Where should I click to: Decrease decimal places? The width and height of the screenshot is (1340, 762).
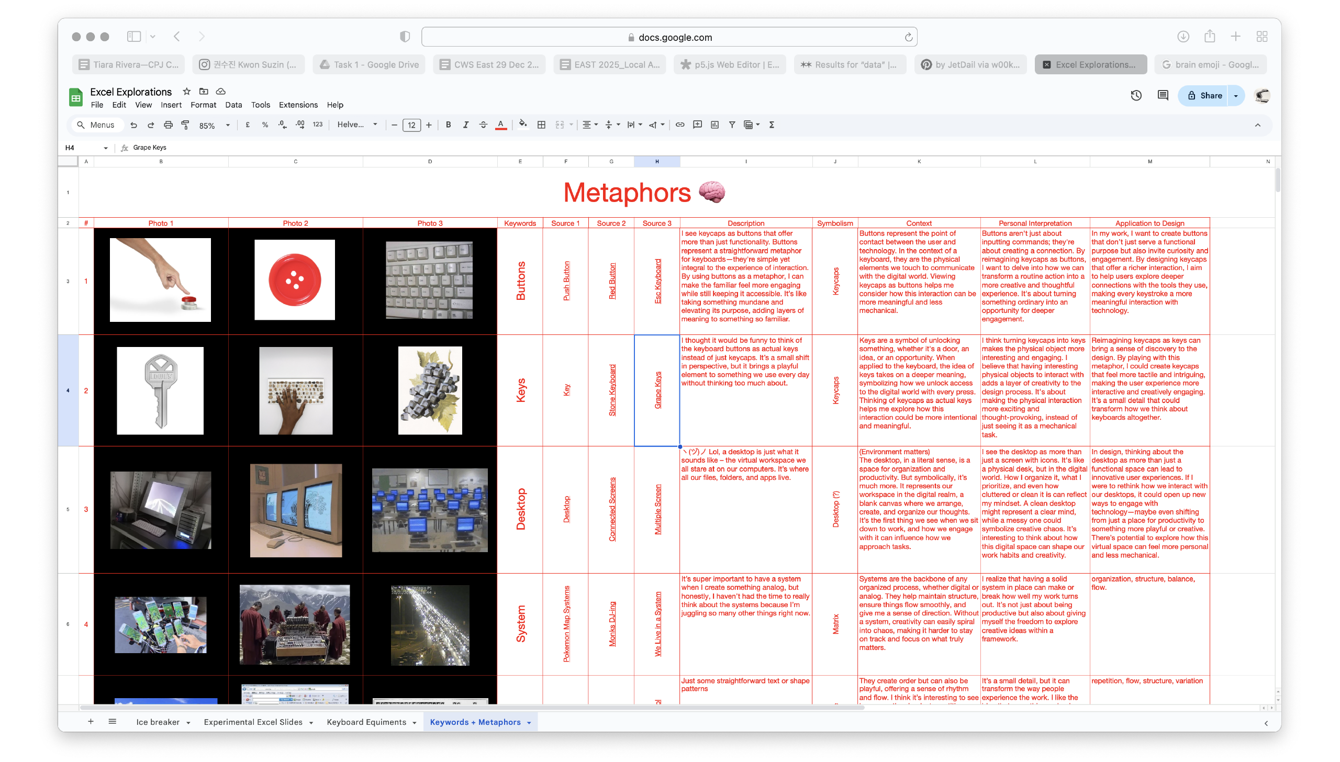coord(283,125)
